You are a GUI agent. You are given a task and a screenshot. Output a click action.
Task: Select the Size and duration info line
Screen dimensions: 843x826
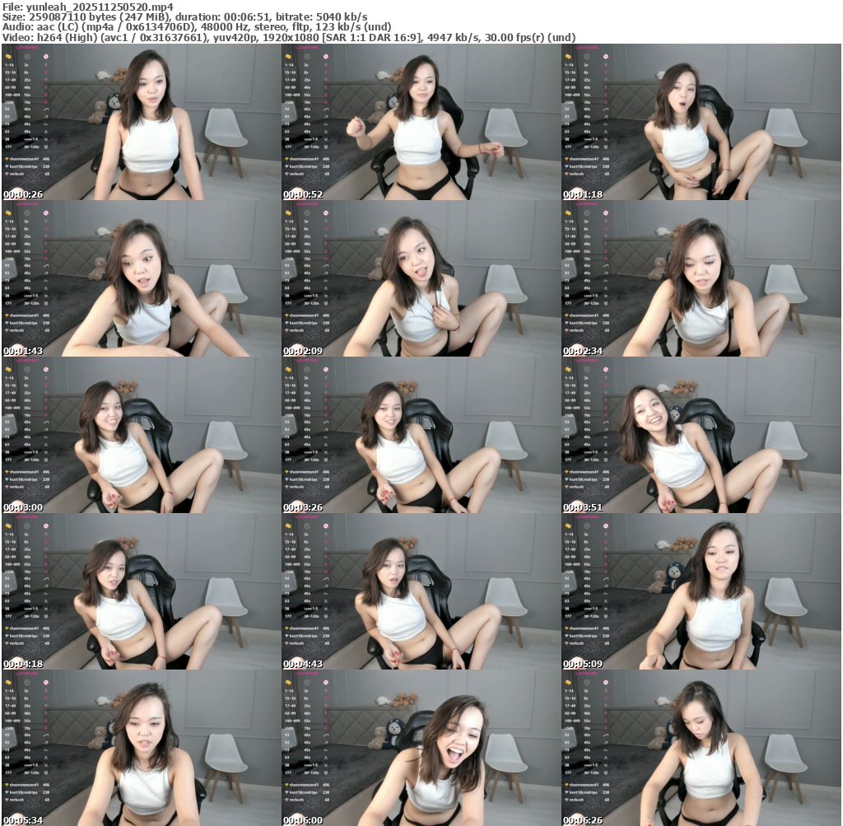point(185,16)
